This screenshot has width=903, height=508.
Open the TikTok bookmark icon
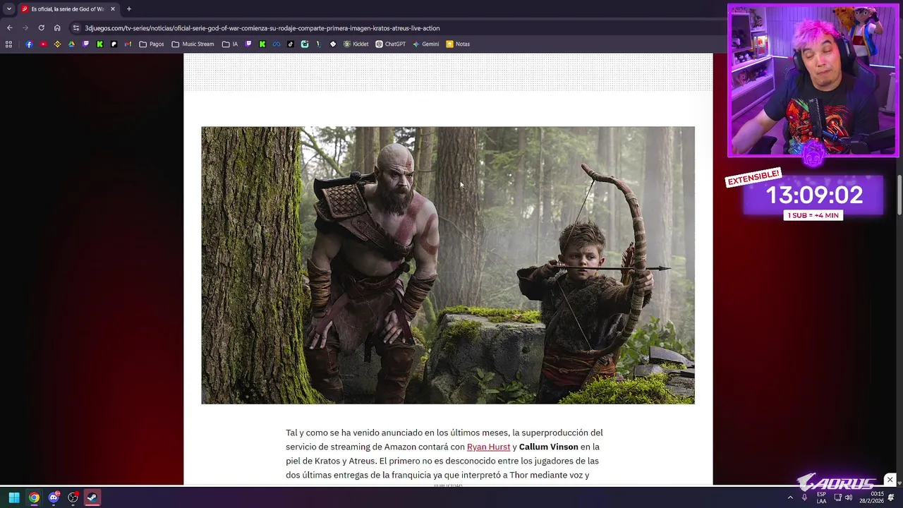tap(290, 44)
